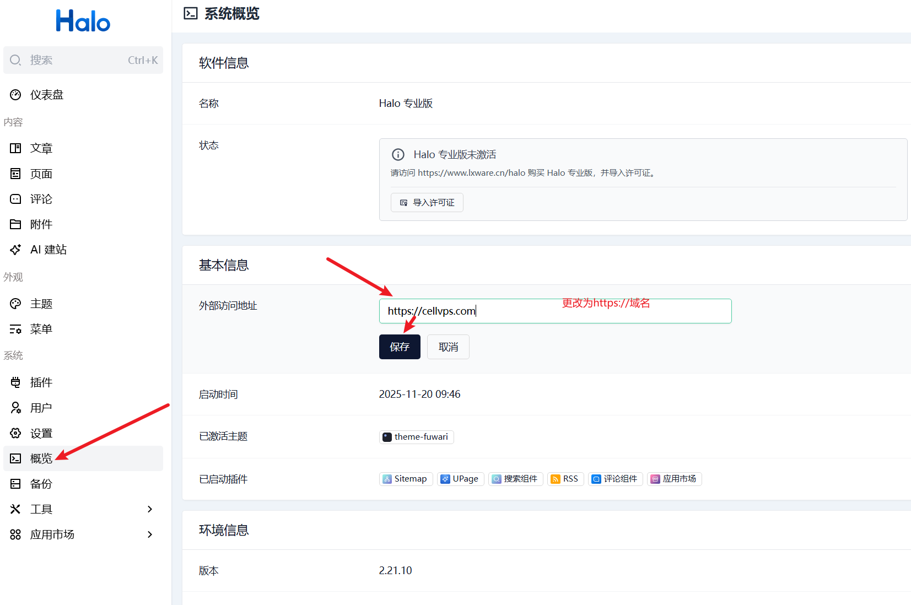Click the 搜索 search box

coord(83,60)
